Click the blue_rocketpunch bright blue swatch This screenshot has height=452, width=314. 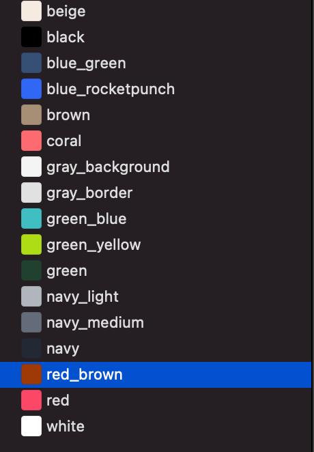pyautogui.click(x=31, y=89)
